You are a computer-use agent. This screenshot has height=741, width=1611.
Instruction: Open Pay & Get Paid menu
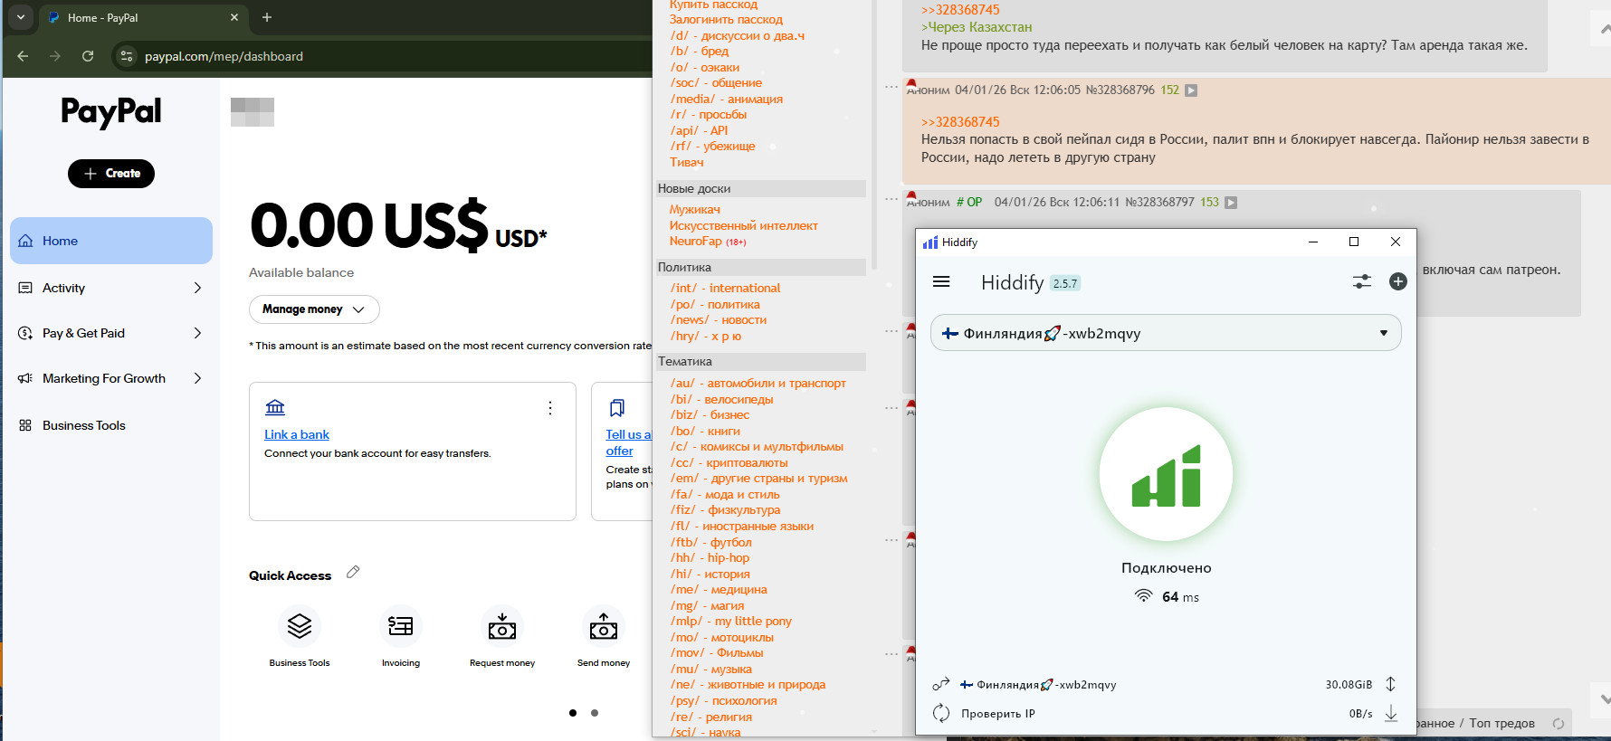tap(111, 333)
